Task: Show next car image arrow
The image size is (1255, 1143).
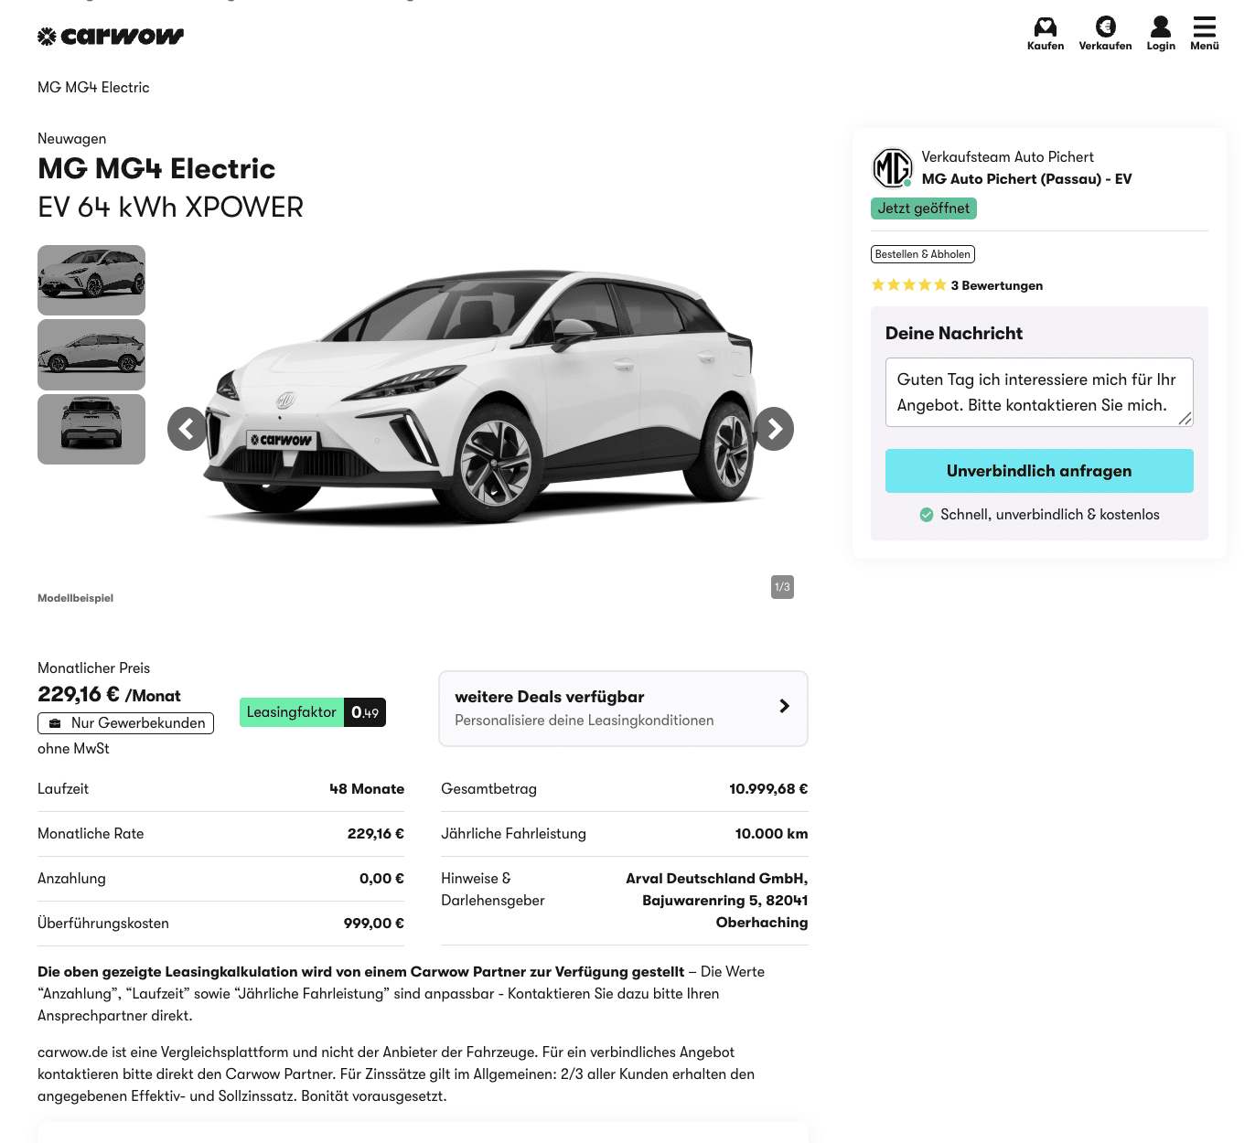Action: [x=774, y=429]
